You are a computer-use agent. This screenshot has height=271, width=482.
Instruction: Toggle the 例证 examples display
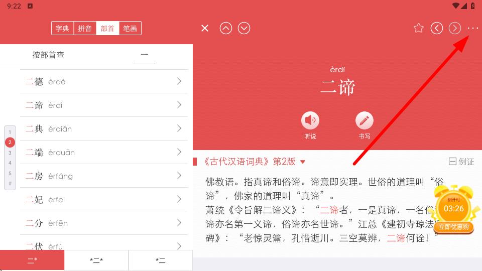coord(461,162)
